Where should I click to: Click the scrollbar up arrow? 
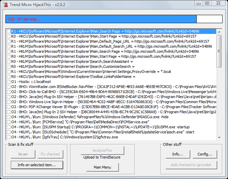[x=219, y=32]
